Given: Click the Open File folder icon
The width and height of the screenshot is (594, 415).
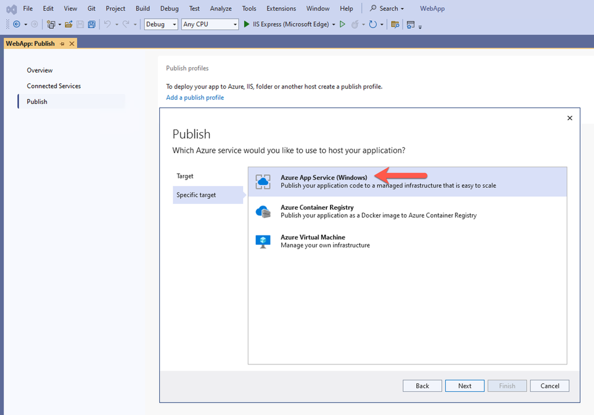Looking at the screenshot, I should pyautogui.click(x=68, y=24).
